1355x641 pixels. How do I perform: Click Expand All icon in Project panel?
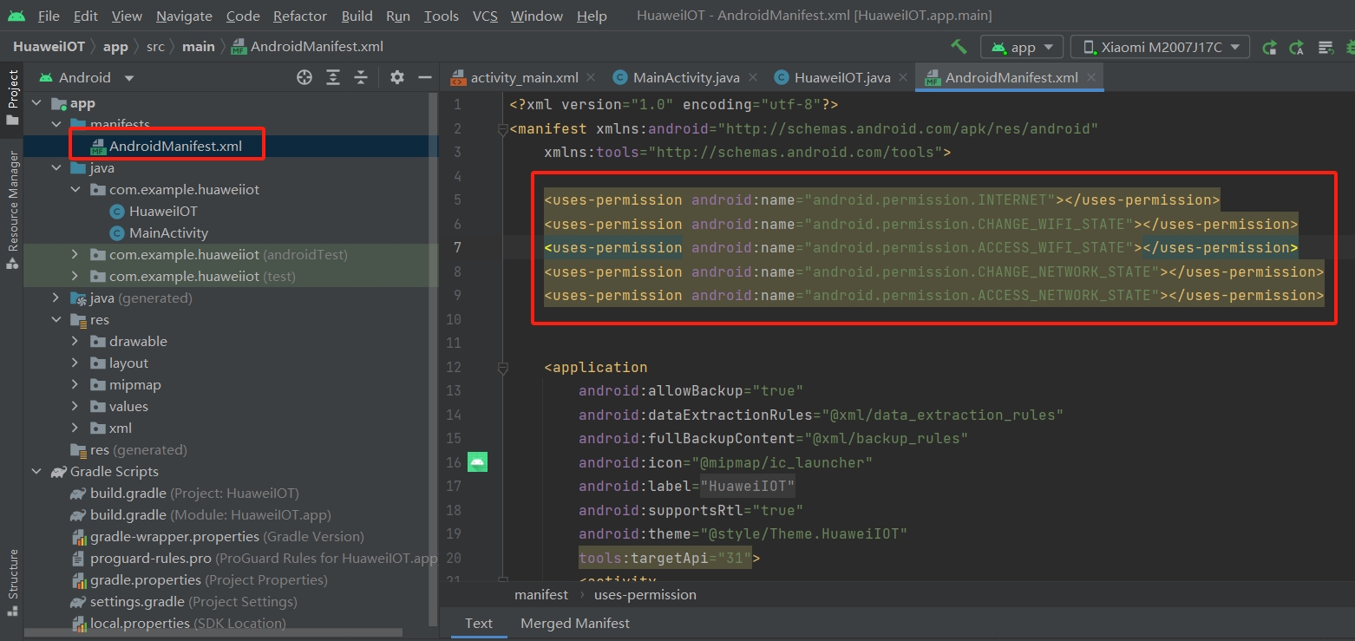coord(333,77)
